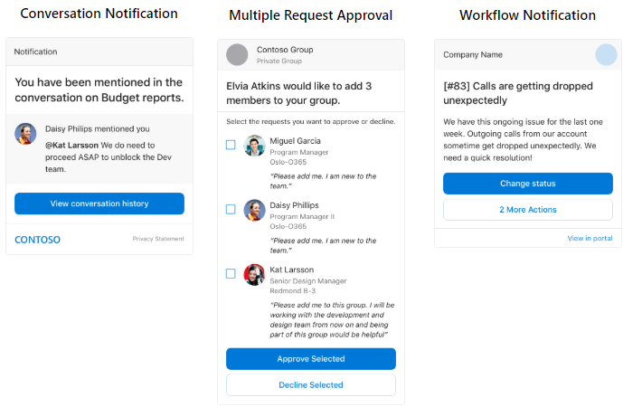The image size is (642, 407).
Task: Expand the 2 More Actions button
Action: (528, 210)
